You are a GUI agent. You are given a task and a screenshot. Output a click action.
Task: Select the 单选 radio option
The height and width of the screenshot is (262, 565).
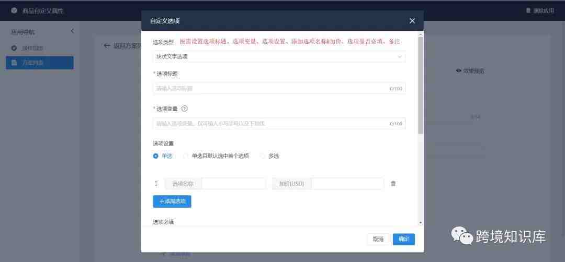coord(156,156)
